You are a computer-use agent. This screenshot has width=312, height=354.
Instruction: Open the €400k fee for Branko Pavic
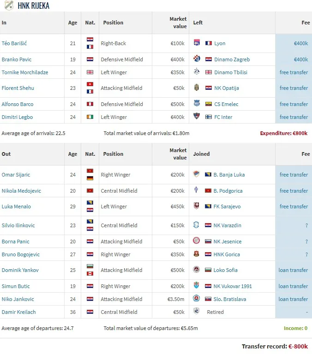pyautogui.click(x=300, y=59)
